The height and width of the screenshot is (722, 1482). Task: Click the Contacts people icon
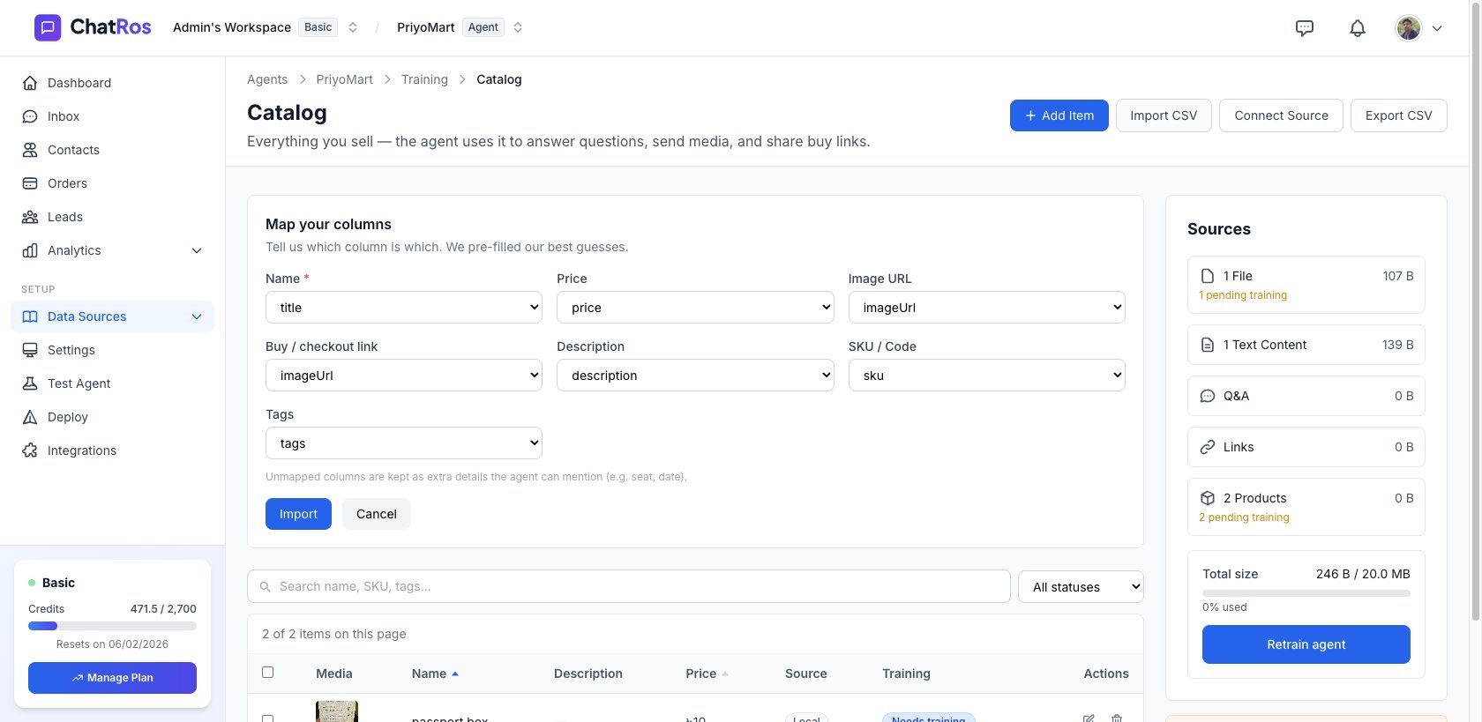point(30,150)
